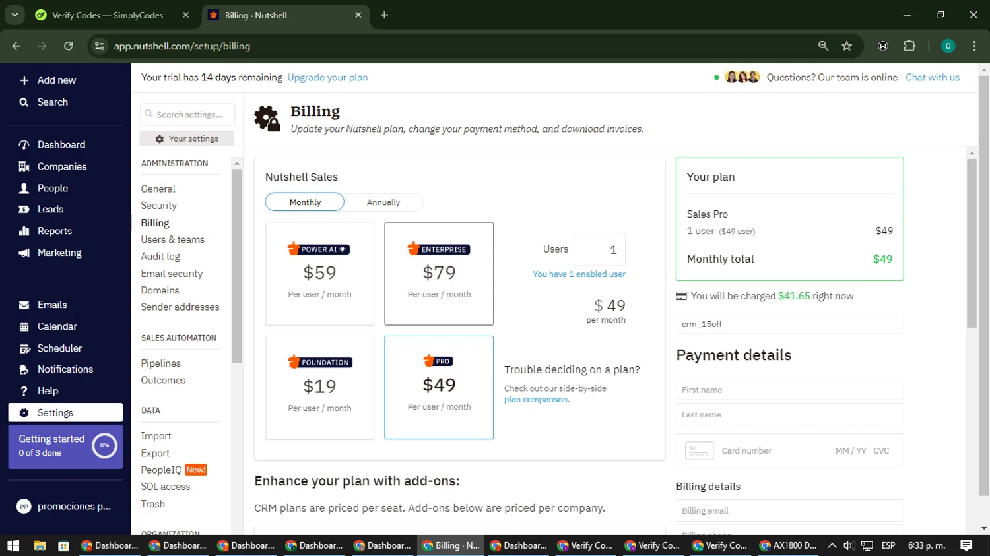This screenshot has width=990, height=556.
Task: Click Chat with us link
Action: [x=932, y=77]
